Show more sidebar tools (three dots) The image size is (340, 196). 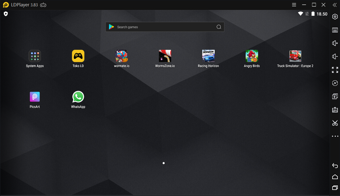pyautogui.click(x=335, y=136)
